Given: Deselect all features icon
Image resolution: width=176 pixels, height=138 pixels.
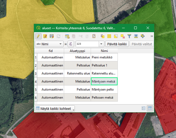Looking at the screenshot, I should tap(123, 36).
